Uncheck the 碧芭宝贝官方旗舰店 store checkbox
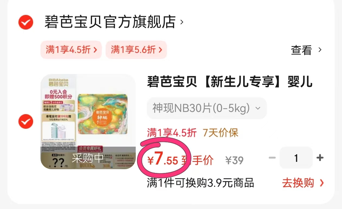Viewport: 342px width, 209px height. pyautogui.click(x=26, y=22)
